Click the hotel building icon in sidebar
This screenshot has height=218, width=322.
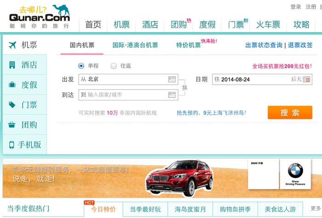click(12, 65)
